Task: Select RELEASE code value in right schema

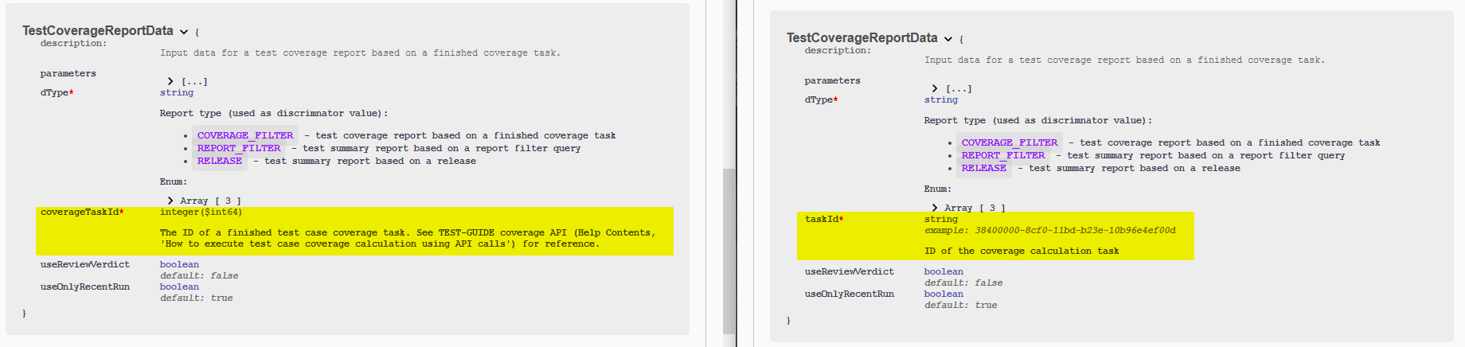Action: pyautogui.click(x=984, y=169)
